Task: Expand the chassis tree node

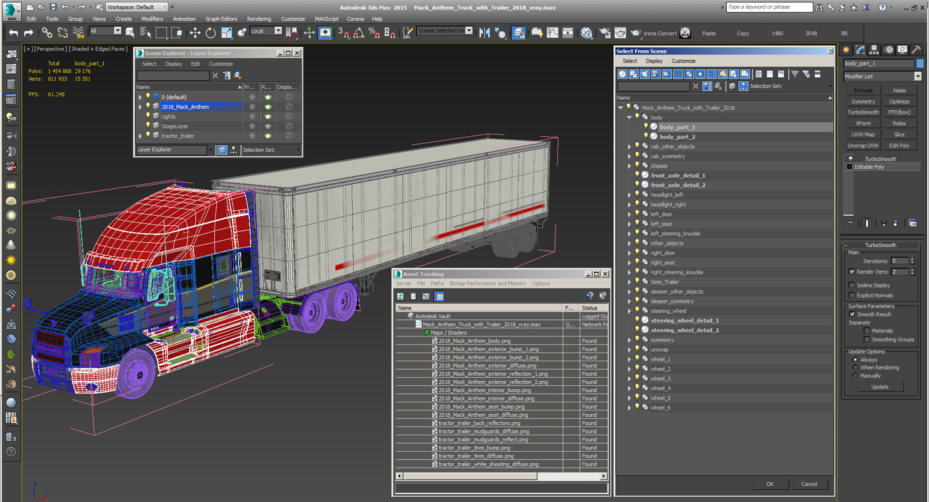Action: [x=630, y=166]
